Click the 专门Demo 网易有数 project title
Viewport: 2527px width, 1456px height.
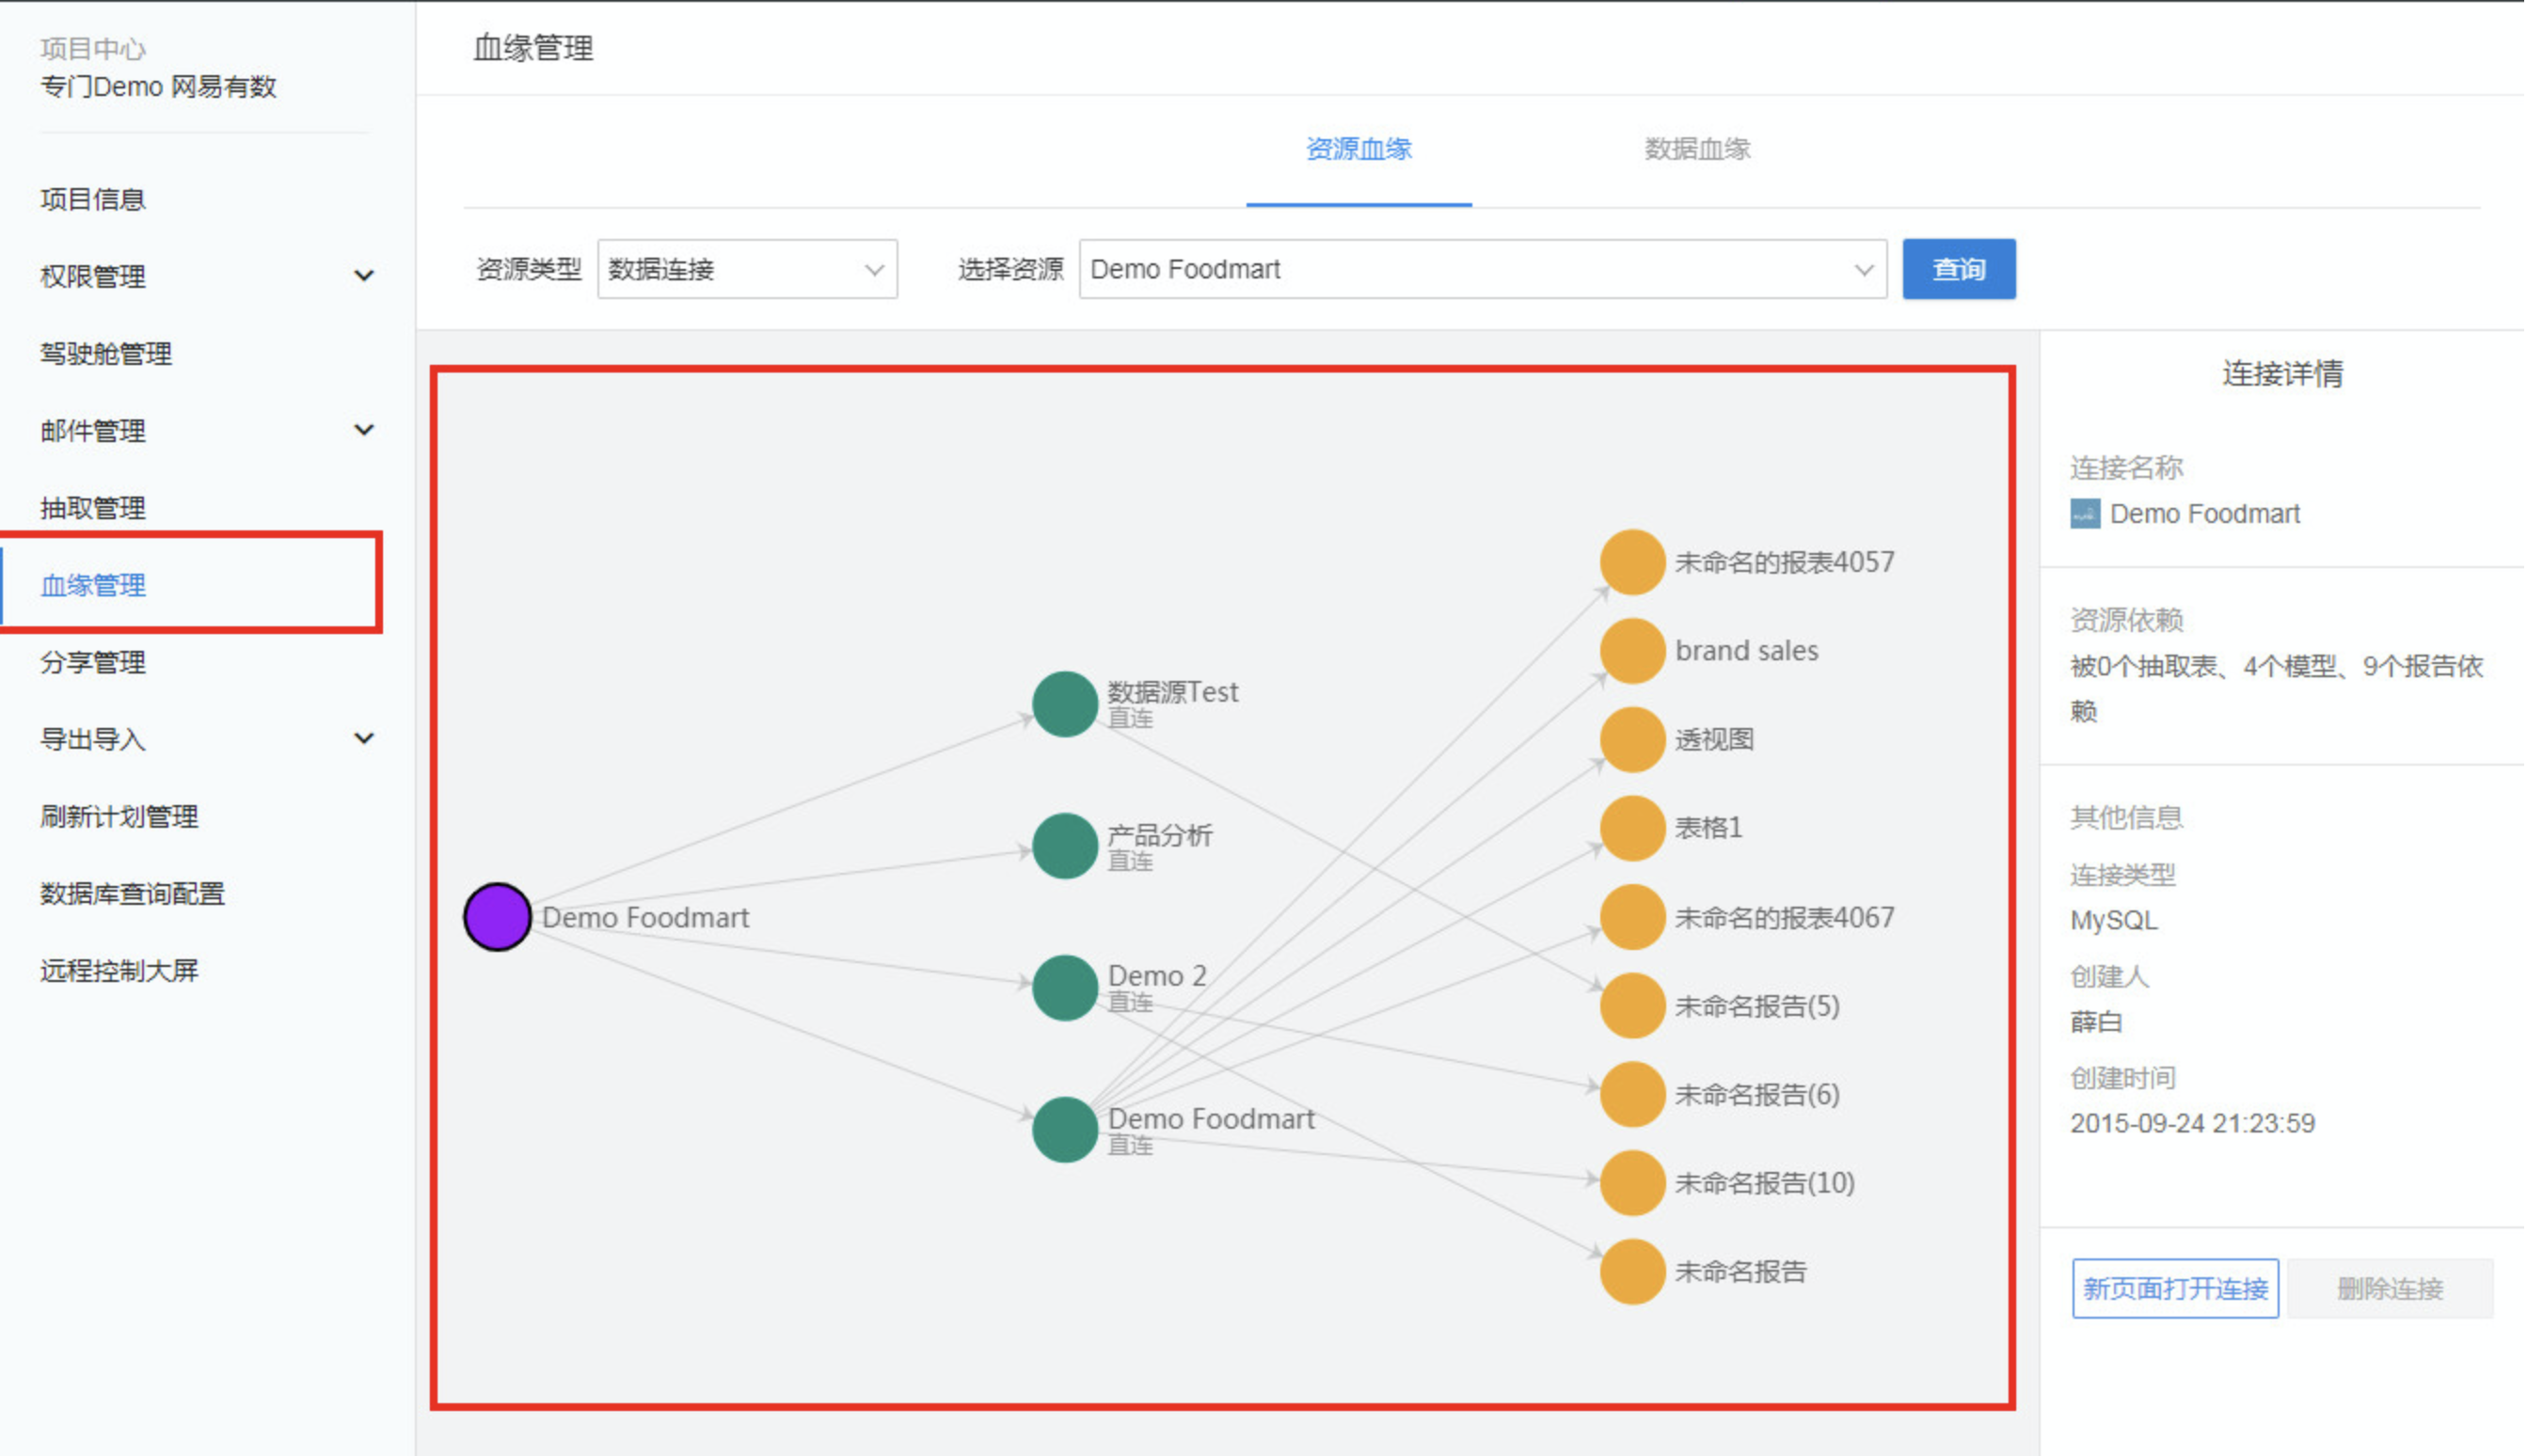(x=158, y=87)
